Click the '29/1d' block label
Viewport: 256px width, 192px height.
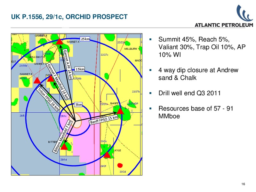[x=63, y=160]
